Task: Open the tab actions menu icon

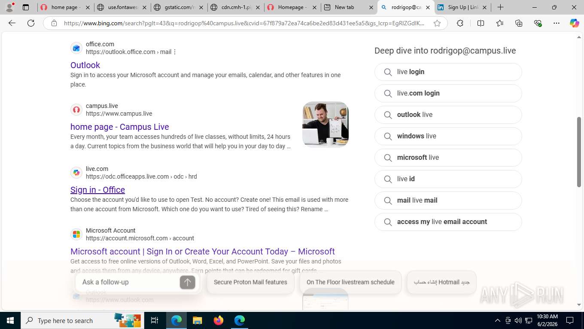Action: pyautogui.click(x=26, y=7)
